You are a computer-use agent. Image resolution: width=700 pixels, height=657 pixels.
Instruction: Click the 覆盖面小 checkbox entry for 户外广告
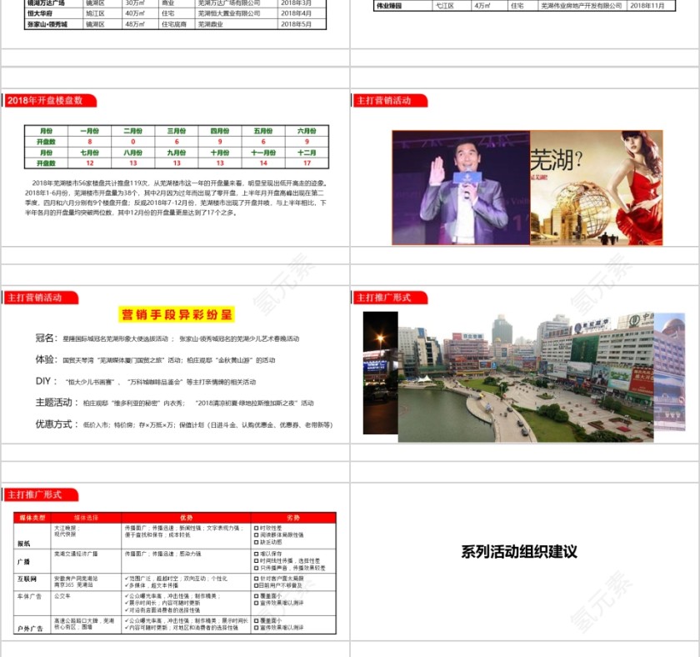point(268,621)
